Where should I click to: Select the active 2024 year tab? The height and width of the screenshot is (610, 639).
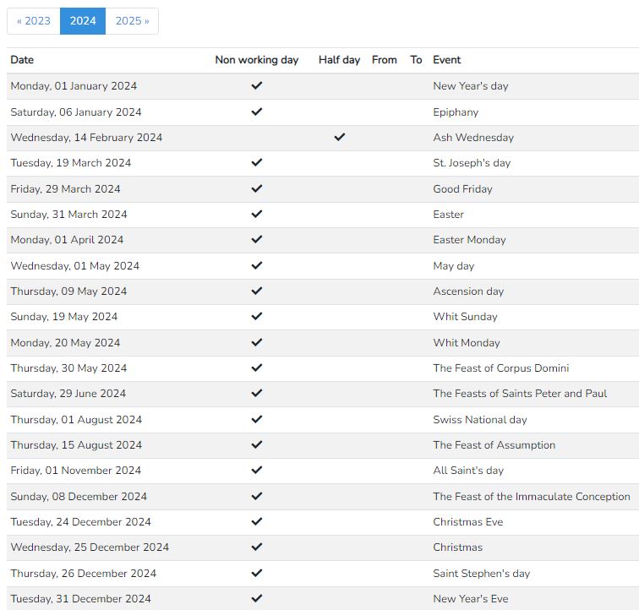[83, 21]
